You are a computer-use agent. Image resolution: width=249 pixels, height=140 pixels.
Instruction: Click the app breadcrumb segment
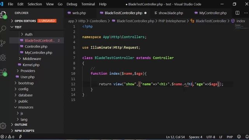(71, 21)
